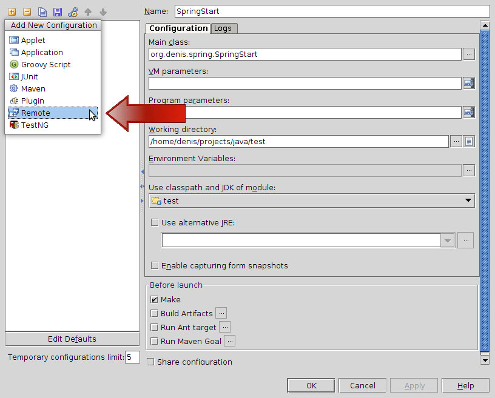Open the module classpath dropdown showing test
The width and height of the screenshot is (495, 398).
(x=312, y=201)
